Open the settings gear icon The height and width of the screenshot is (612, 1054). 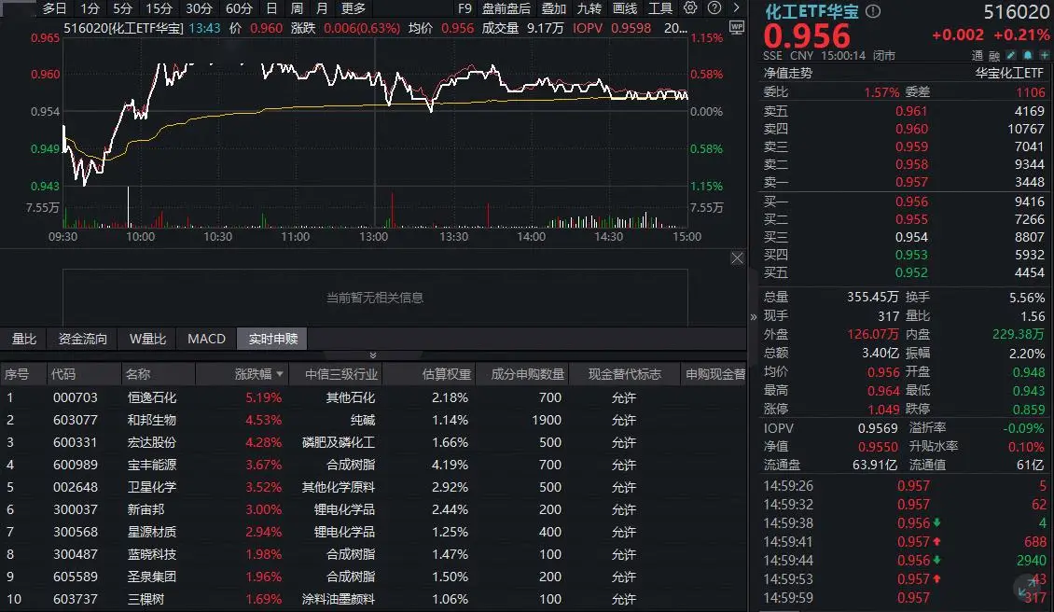click(688, 7)
